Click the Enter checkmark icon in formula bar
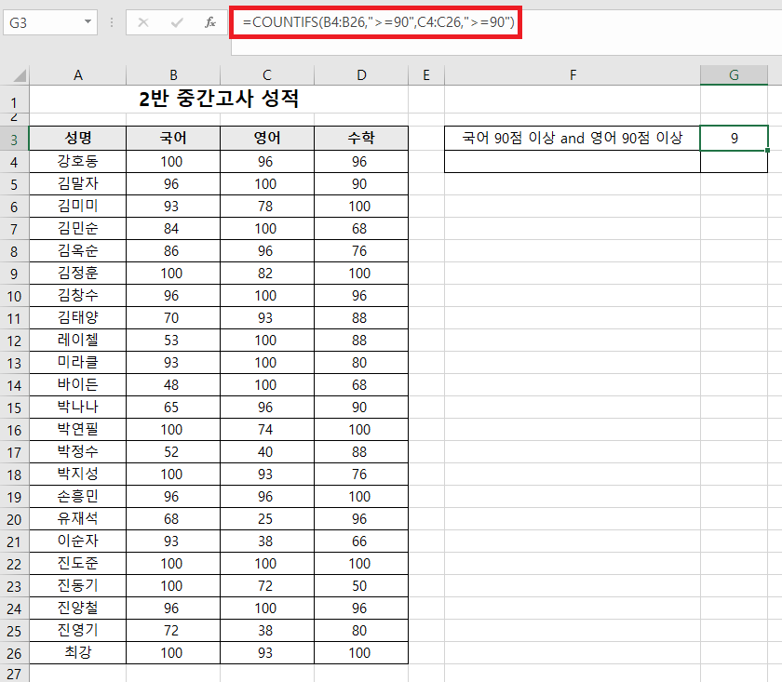 177,22
